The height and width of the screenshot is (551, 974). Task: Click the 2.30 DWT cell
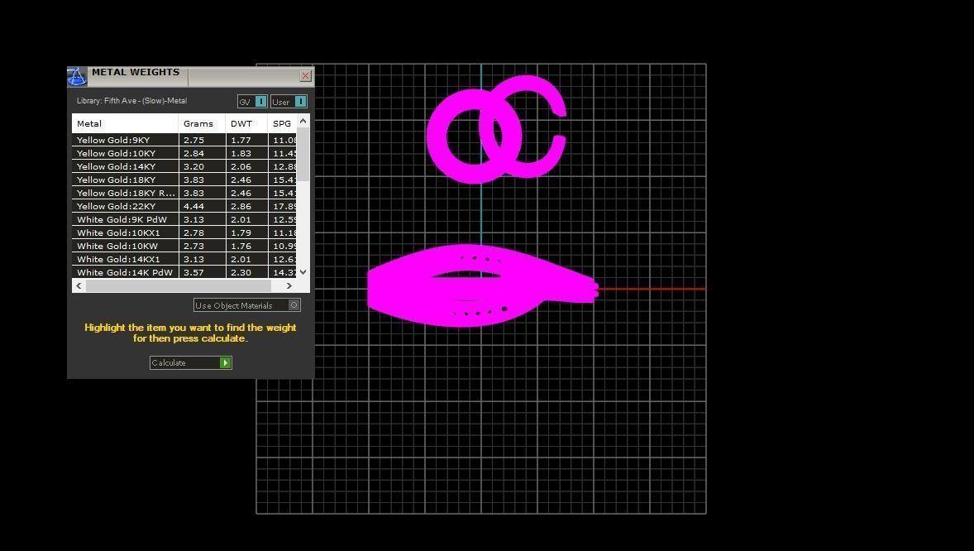pyautogui.click(x=247, y=271)
